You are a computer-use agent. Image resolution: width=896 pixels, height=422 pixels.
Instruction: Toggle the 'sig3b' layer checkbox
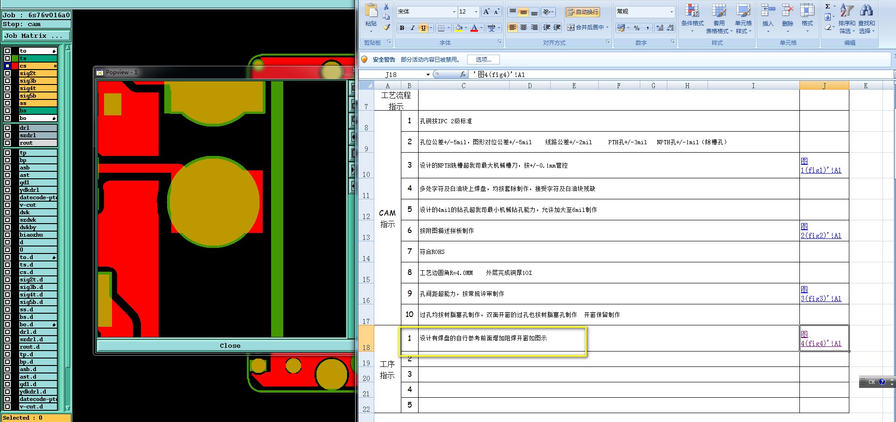pyautogui.click(x=7, y=81)
